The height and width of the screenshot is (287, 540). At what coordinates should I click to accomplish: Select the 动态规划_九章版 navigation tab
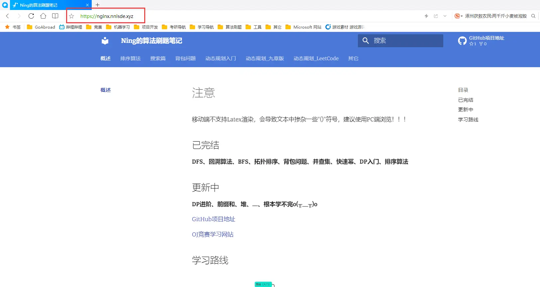[265, 59]
